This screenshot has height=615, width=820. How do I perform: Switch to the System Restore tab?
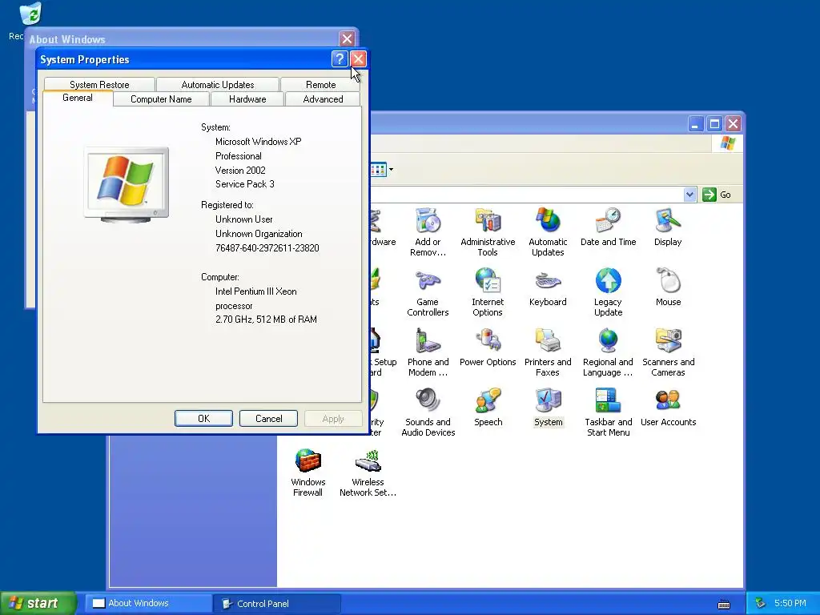(x=99, y=84)
